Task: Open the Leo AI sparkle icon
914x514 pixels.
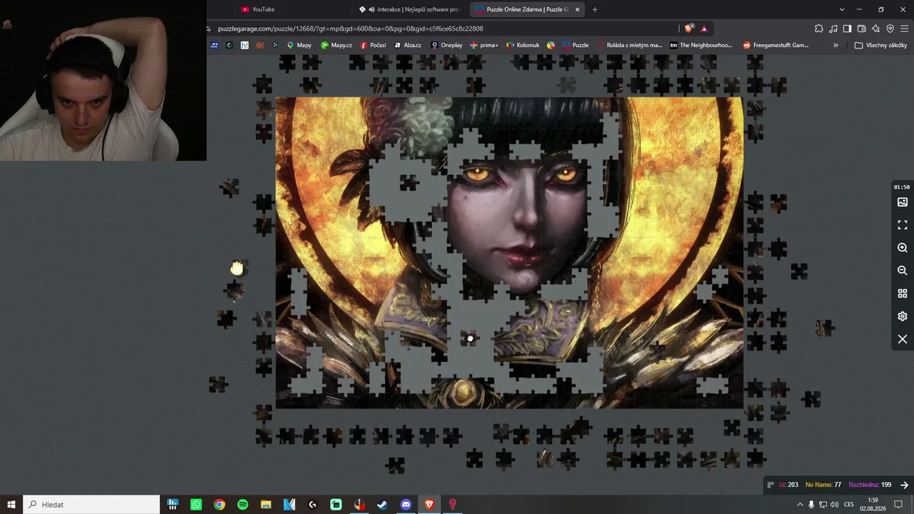Action: [x=875, y=29]
